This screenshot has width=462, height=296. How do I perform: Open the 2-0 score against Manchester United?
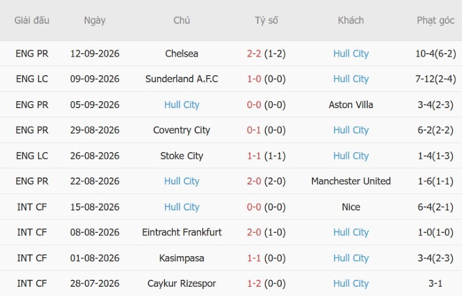click(x=254, y=181)
